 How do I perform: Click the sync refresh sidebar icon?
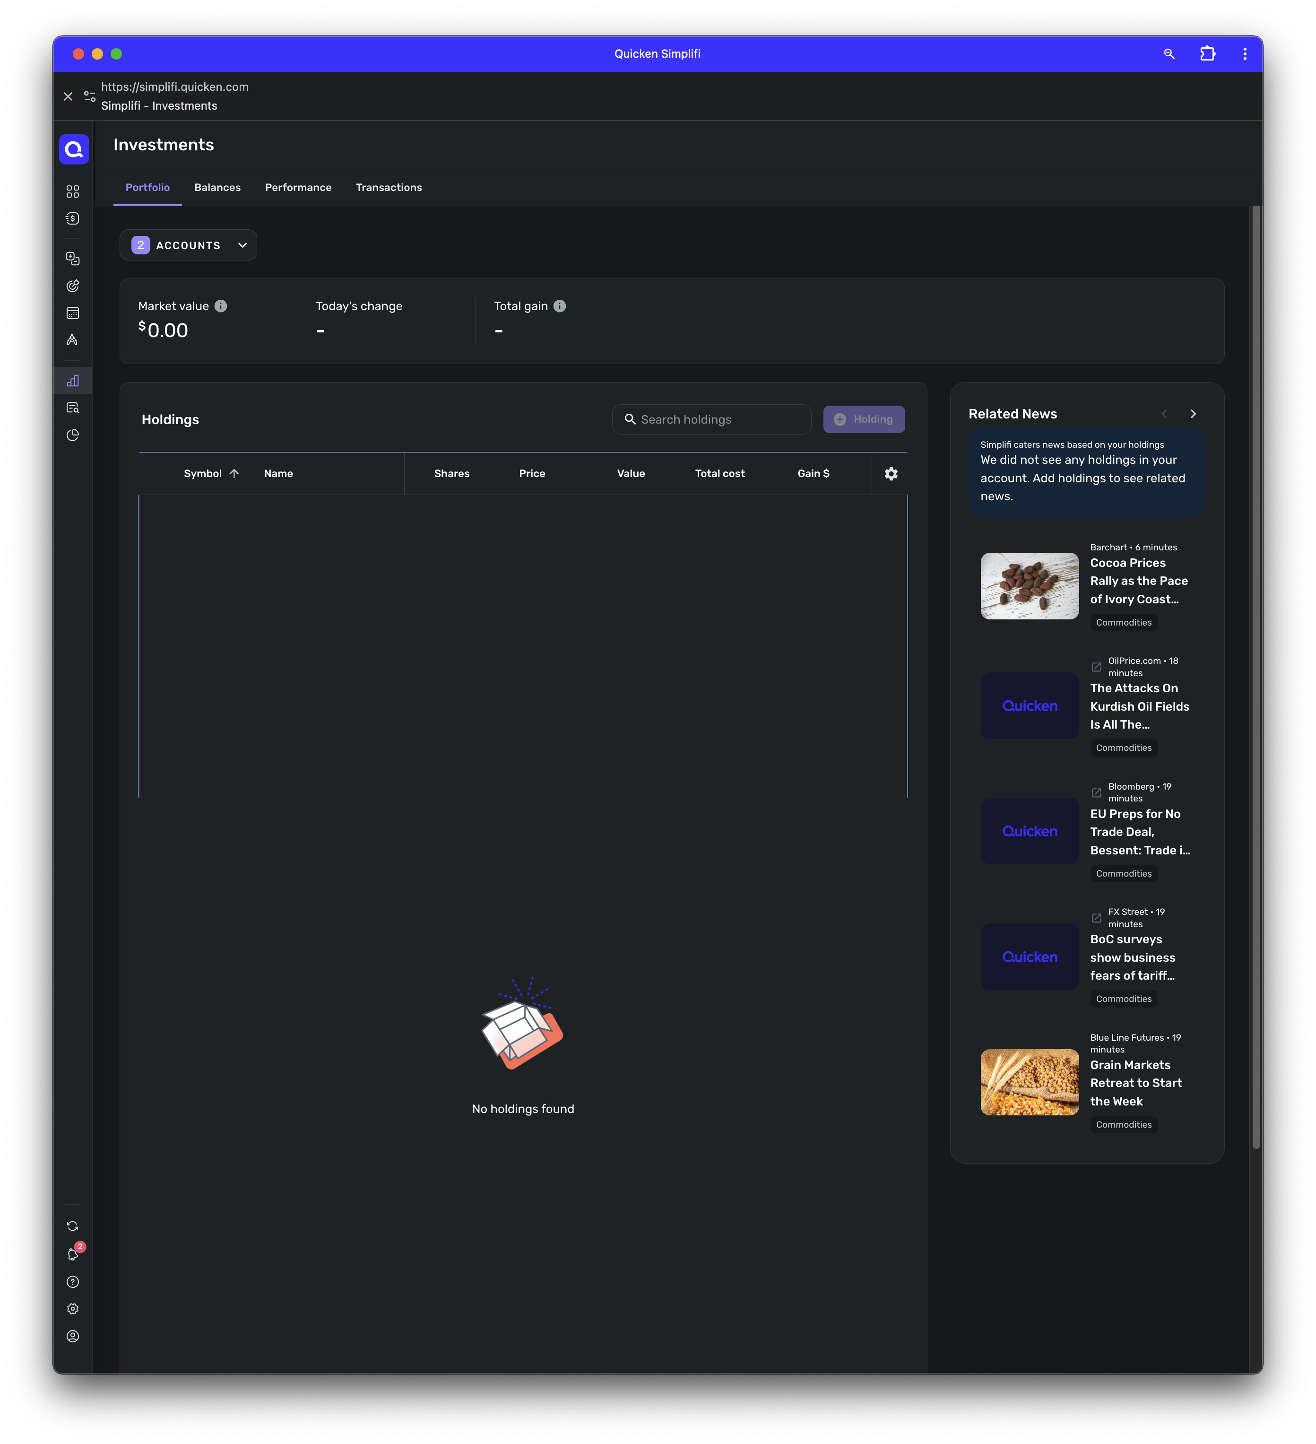coord(72,1226)
